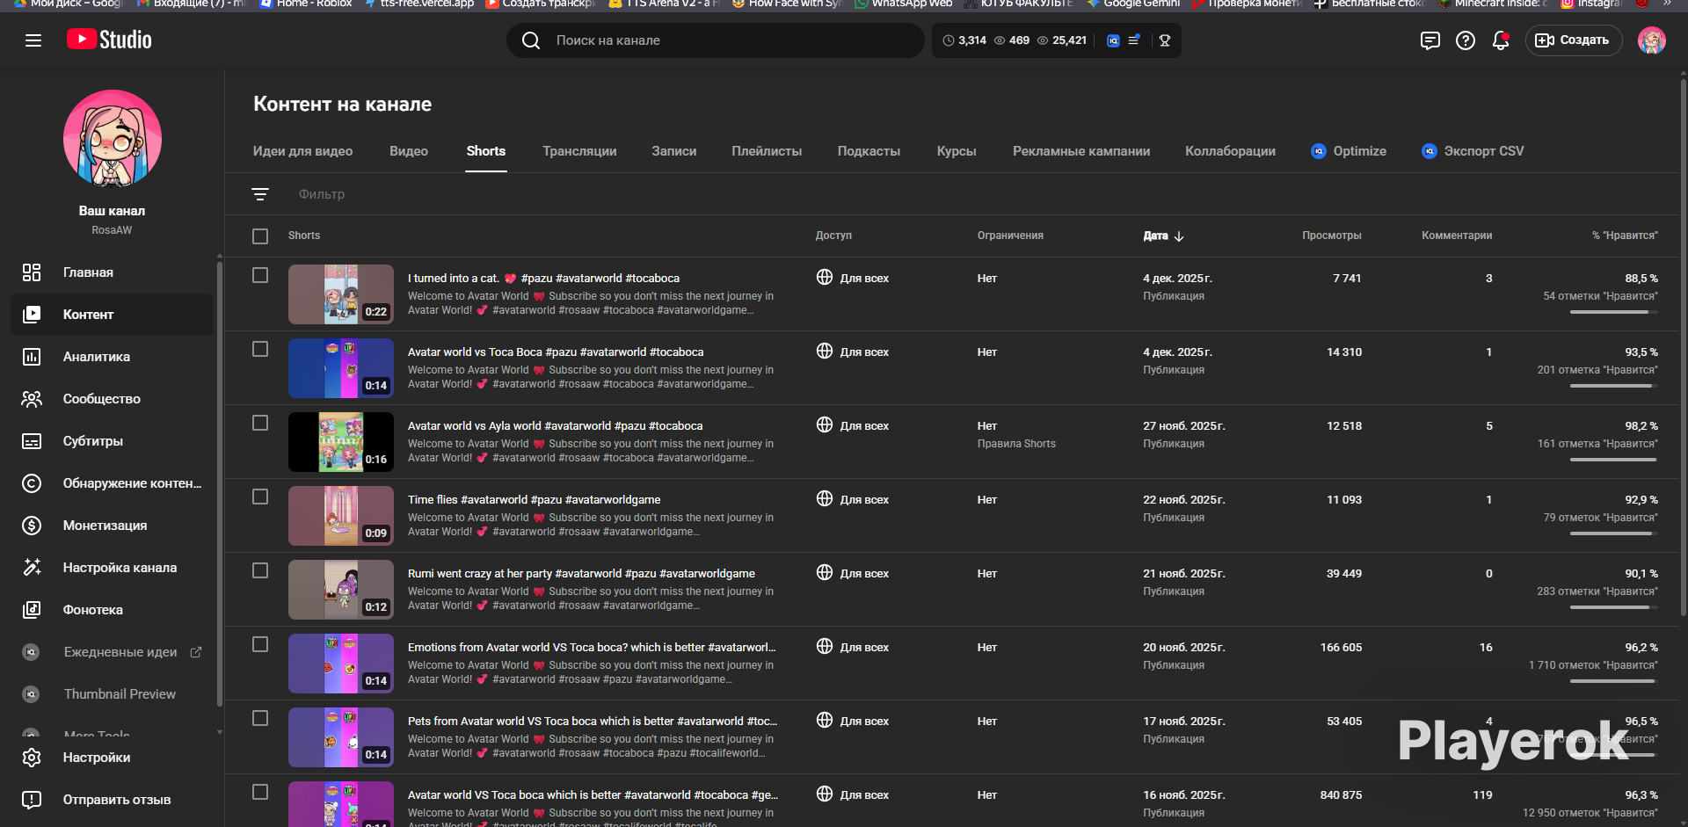This screenshot has width=1688, height=827.
Task: Select 'Pets from Avatar world' checkbox
Action: click(260, 719)
